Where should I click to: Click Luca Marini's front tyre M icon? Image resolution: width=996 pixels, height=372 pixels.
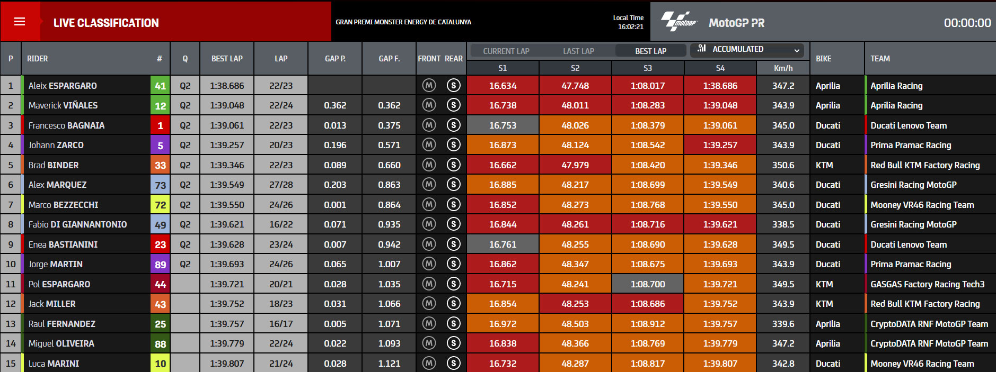(429, 363)
